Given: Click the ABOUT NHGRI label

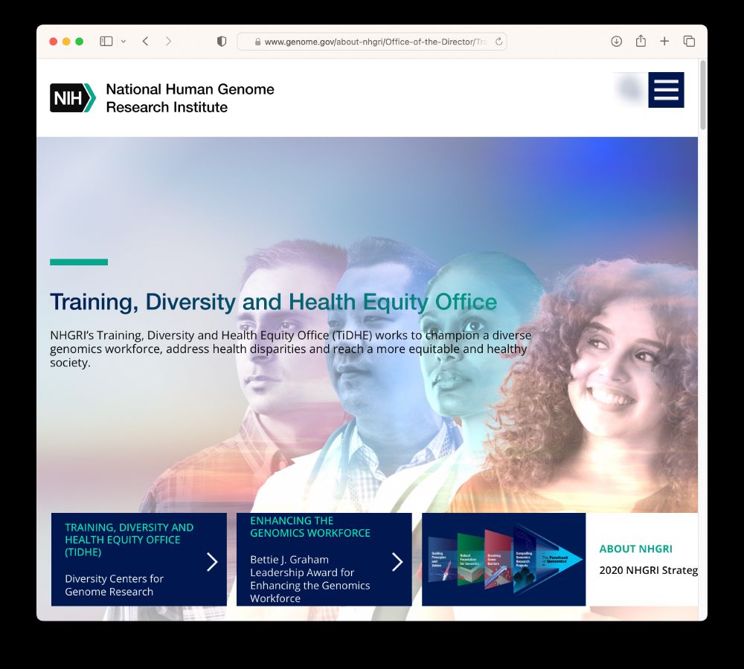Looking at the screenshot, I should (635, 549).
